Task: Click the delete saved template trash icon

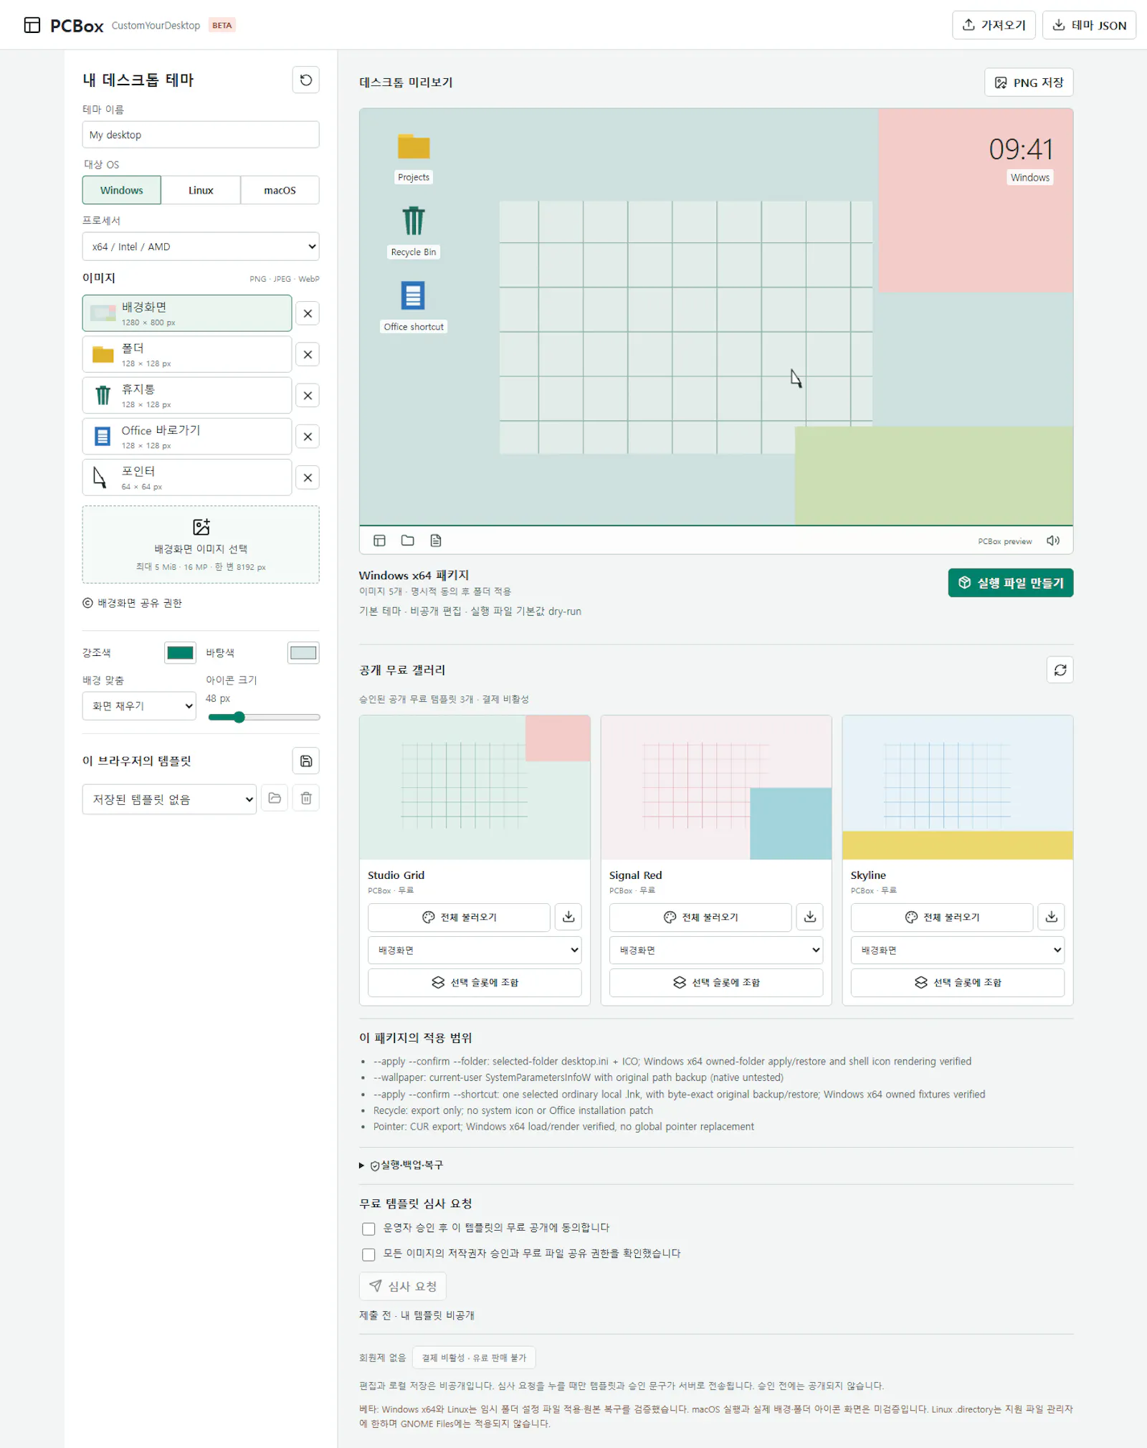Action: (x=306, y=798)
